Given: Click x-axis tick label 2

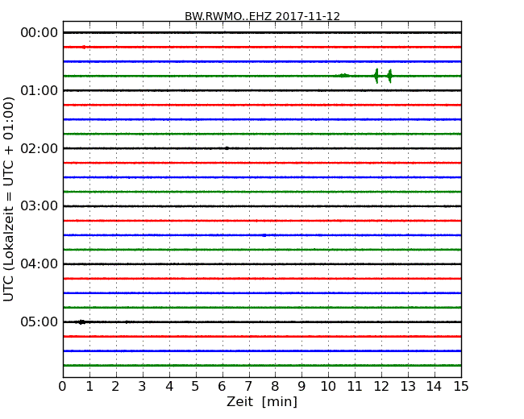Looking at the screenshot, I should [x=116, y=387].
